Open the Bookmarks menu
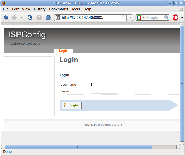This screenshot has width=185, height=156. point(59,9)
